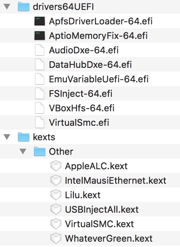Click the drivers64UEFI folder icon
Screen dimensions: 180x247
tap(24, 6)
